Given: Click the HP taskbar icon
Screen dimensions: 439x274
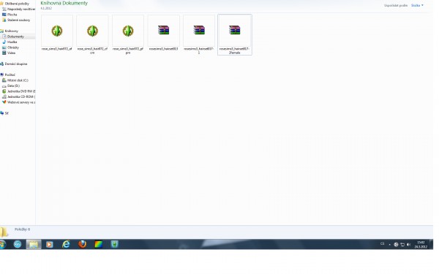Looking at the screenshot, I should (18, 244).
